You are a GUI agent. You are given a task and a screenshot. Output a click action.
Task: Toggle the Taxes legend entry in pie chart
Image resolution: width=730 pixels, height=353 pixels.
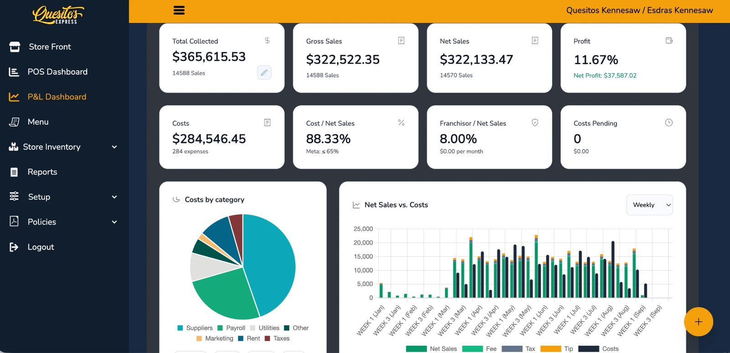277,338
